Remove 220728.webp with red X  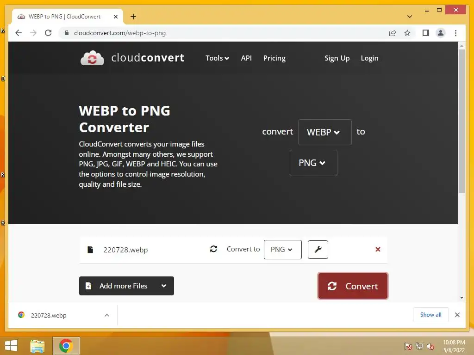coord(378,249)
